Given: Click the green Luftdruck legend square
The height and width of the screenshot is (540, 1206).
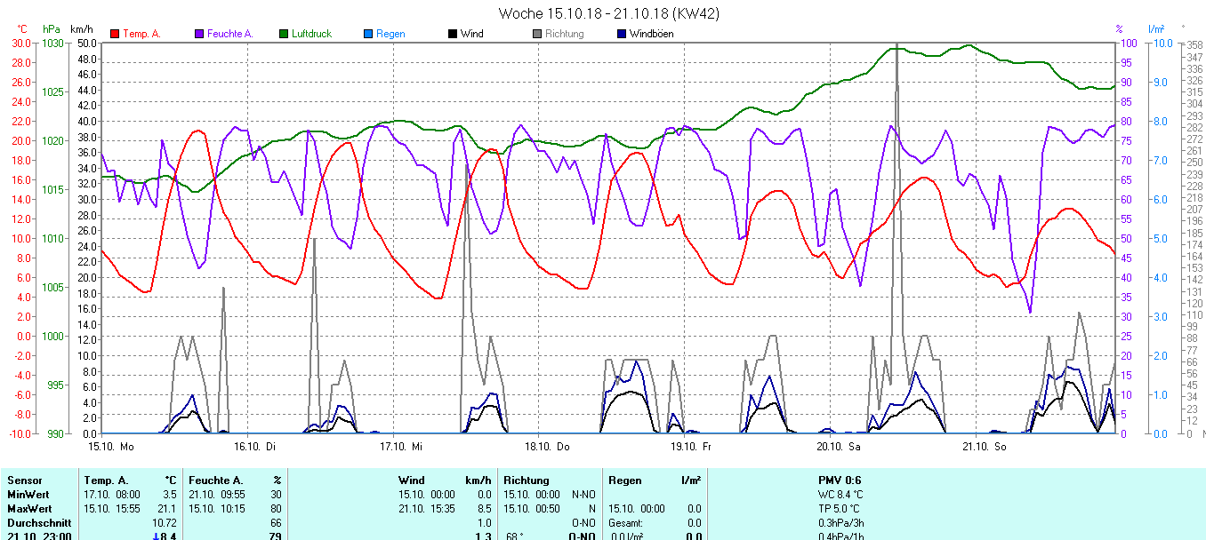Looking at the screenshot, I should (284, 34).
